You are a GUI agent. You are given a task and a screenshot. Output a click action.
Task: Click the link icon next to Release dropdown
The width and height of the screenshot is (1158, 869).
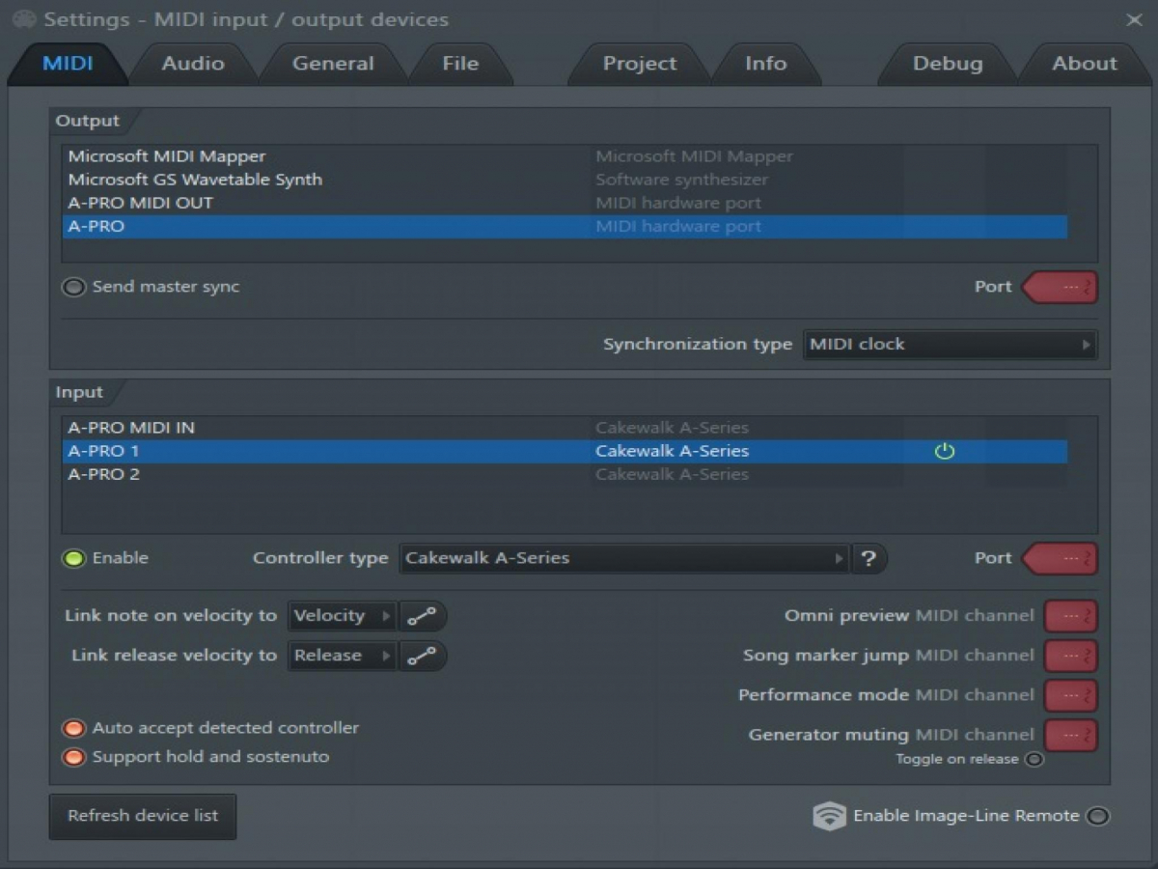(x=422, y=656)
